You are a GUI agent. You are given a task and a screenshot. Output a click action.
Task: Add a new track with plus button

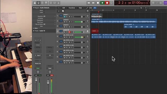point(59,11)
